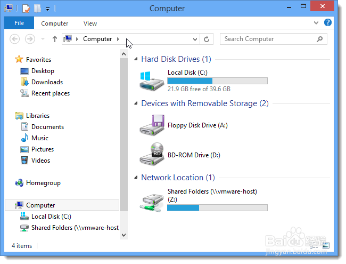Open Recent places in Favorites
Screen dimensions: 346x264
click(51, 93)
